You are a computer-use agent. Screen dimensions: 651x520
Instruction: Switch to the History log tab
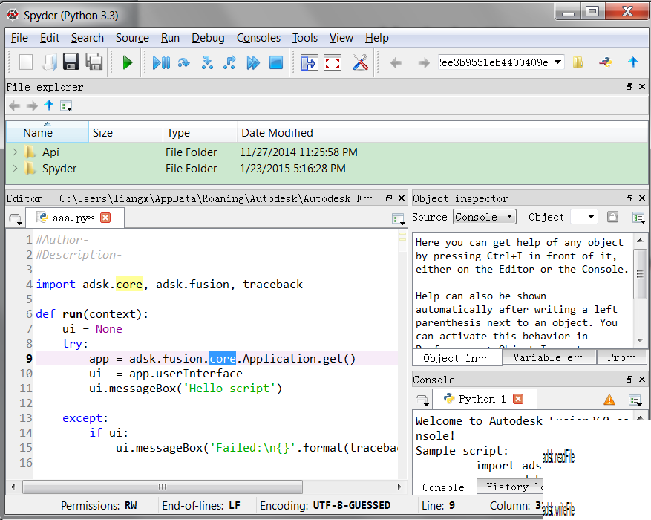[x=514, y=487]
